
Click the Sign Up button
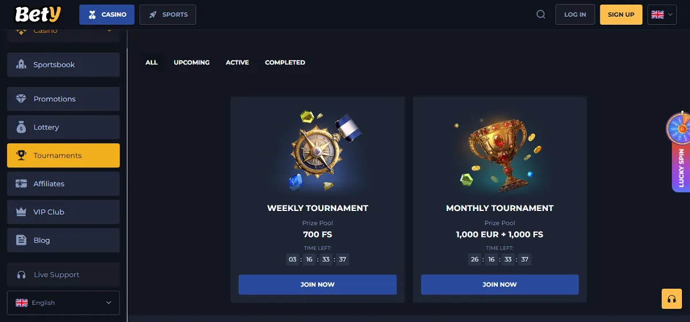pos(621,14)
